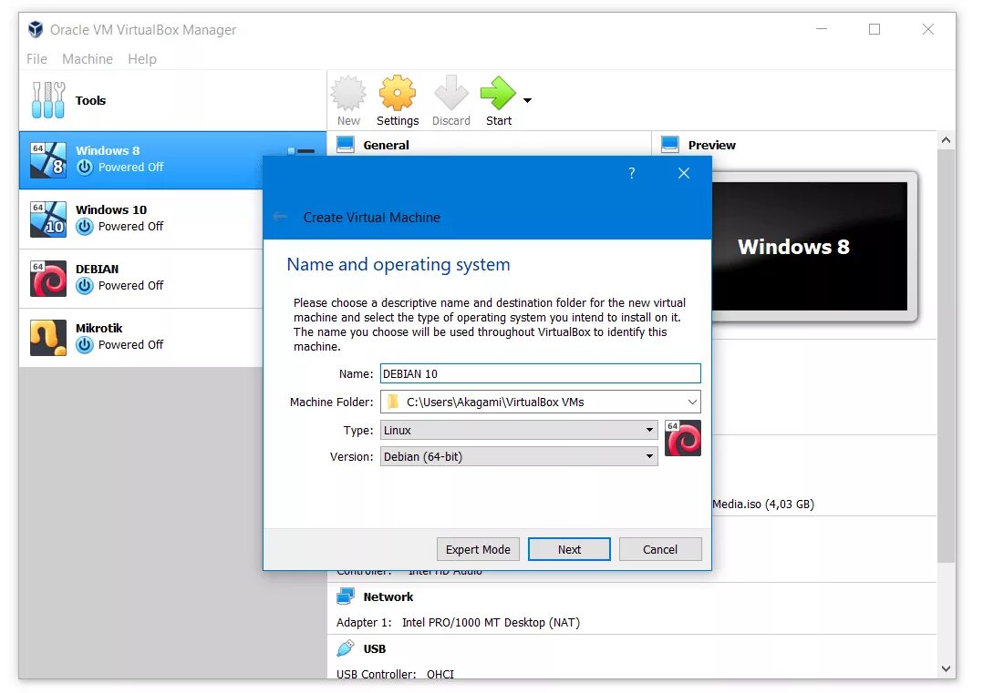Select the DEBIAN virtual machine
Viewport: 983px width, 693px height.
[141, 279]
